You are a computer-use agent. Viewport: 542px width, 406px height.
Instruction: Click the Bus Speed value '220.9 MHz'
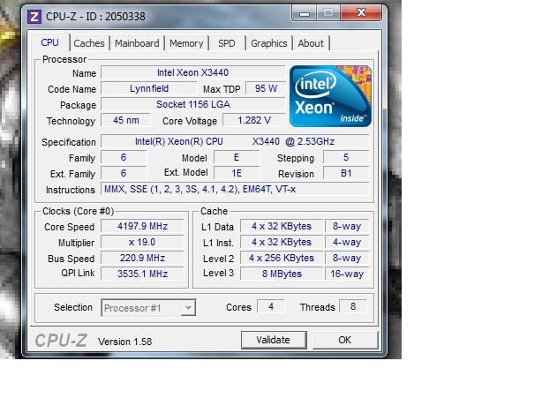[x=142, y=258]
